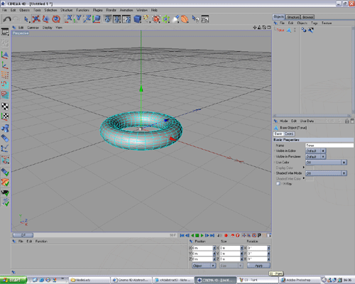This screenshot has height=284, width=355.
Task: Open the Use Color dropdown
Action: click(326, 163)
